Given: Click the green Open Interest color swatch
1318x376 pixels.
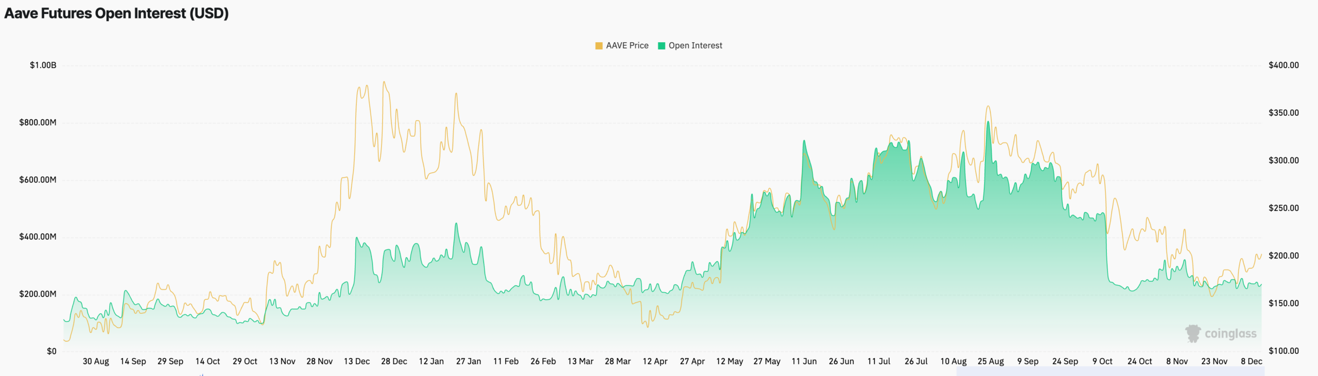Looking at the screenshot, I should tap(662, 46).
